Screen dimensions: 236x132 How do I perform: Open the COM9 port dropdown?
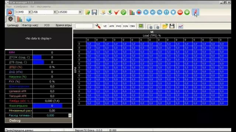click(29, 12)
